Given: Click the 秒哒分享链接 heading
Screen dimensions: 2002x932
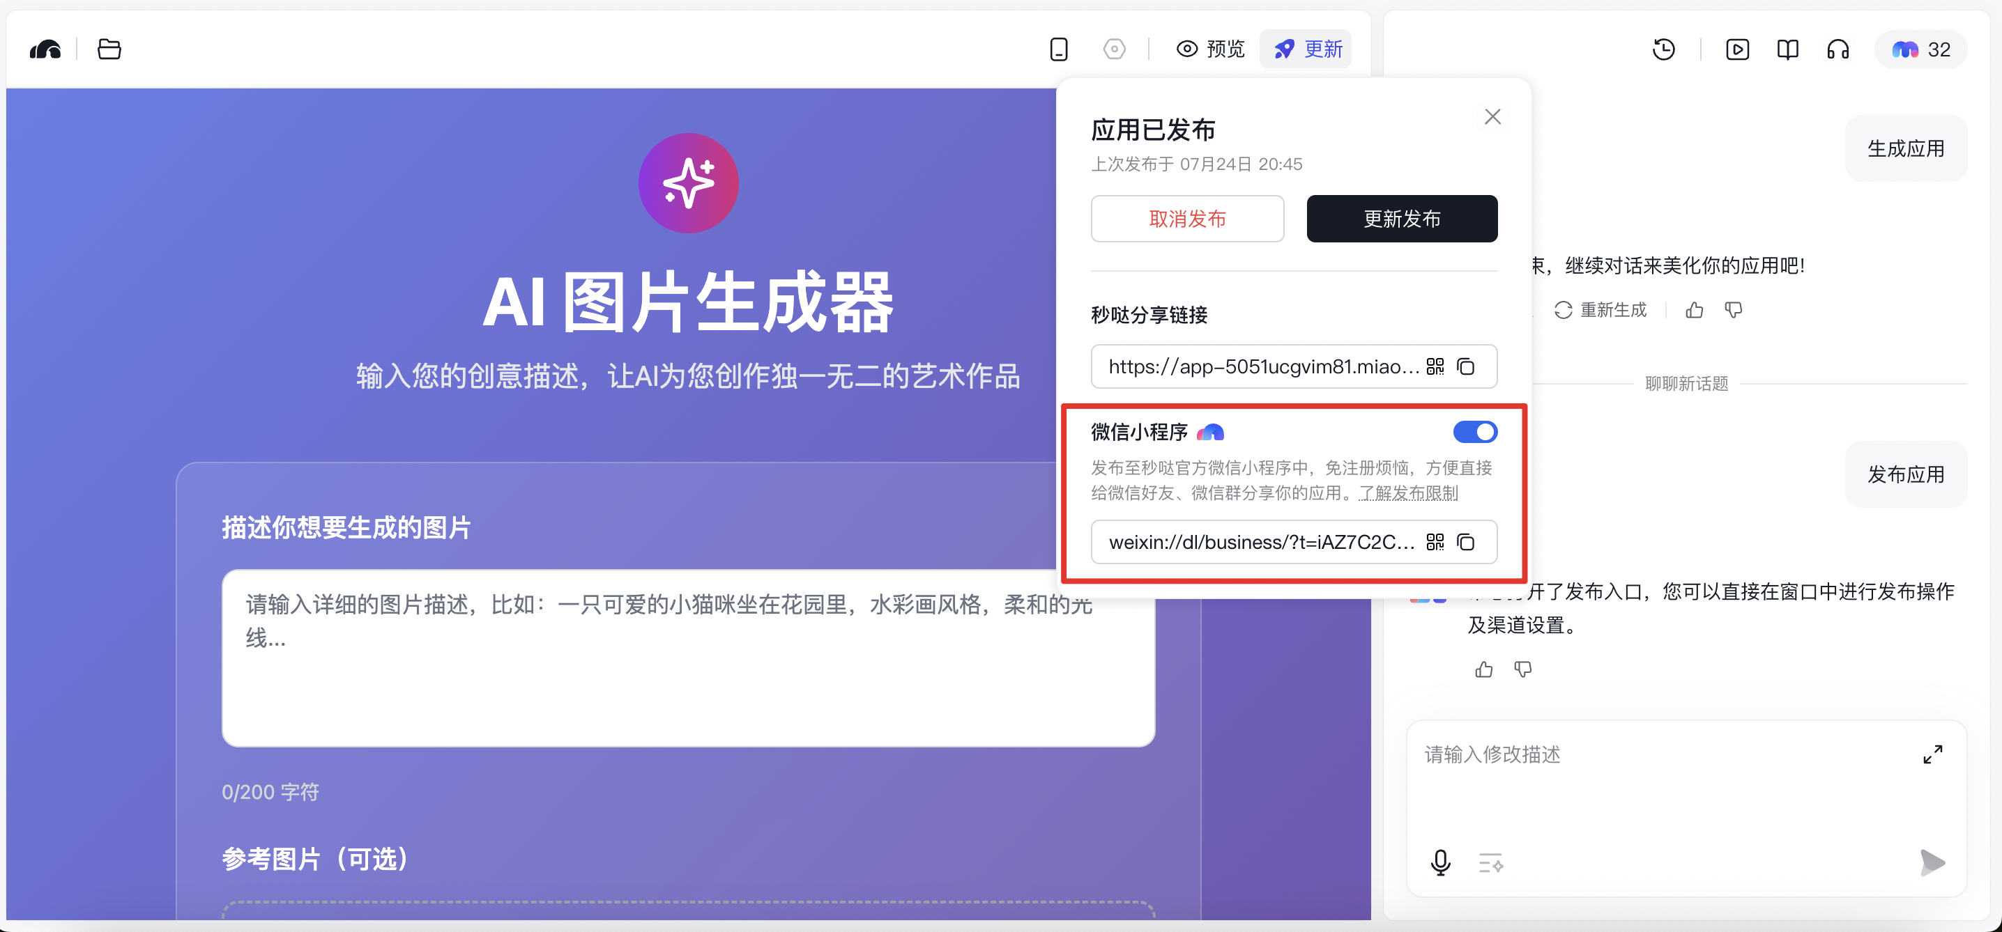Looking at the screenshot, I should tap(1149, 316).
